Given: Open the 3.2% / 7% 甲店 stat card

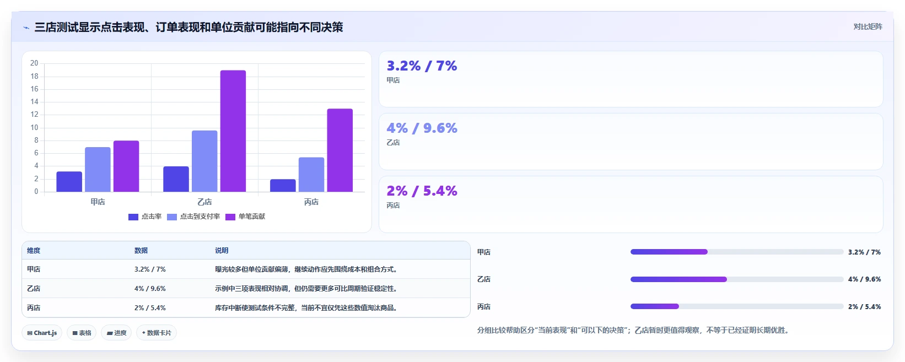Looking at the screenshot, I should (631, 79).
